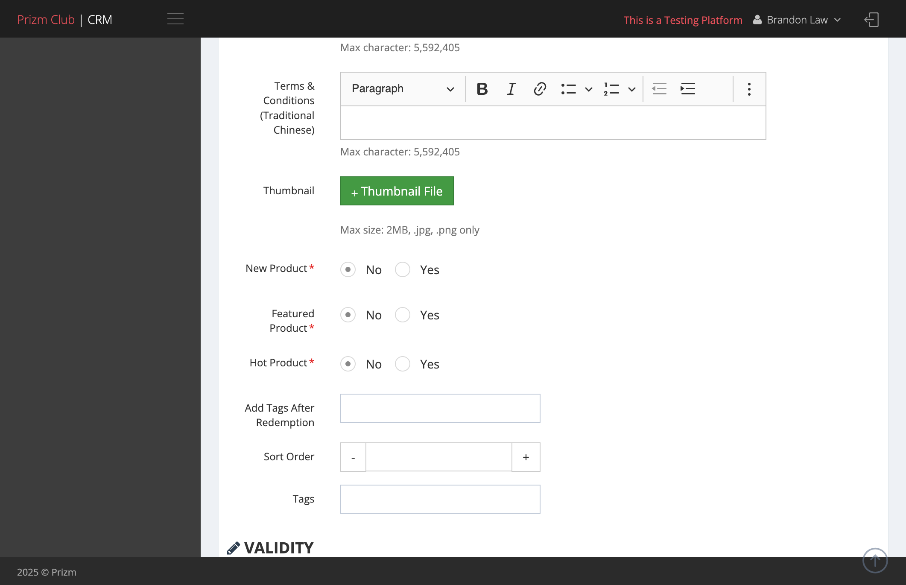Increase indent in editor

(688, 89)
